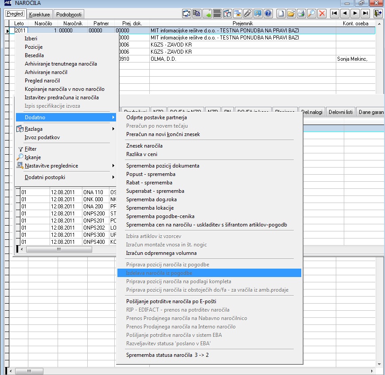Click the open folder toolbar icon
This screenshot has height=375, width=385.
click(291, 13)
